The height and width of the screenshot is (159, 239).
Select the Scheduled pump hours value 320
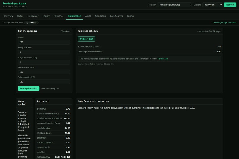click(x=219, y=46)
